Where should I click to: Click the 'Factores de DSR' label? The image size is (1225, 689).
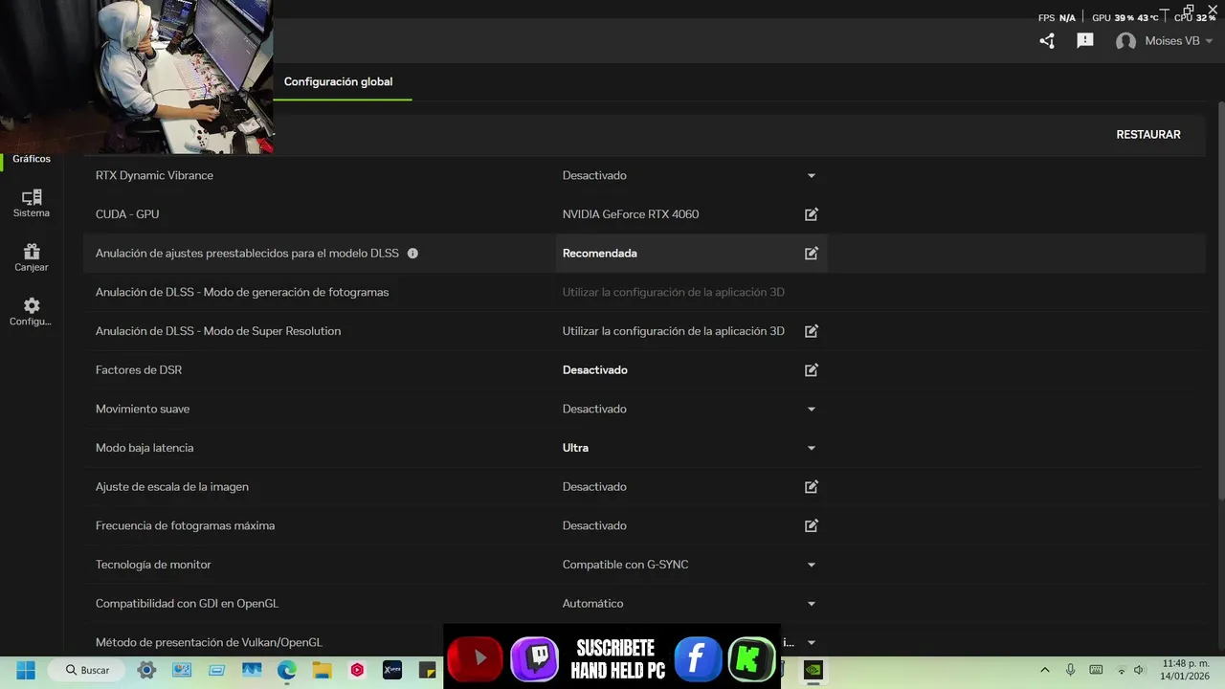point(139,370)
